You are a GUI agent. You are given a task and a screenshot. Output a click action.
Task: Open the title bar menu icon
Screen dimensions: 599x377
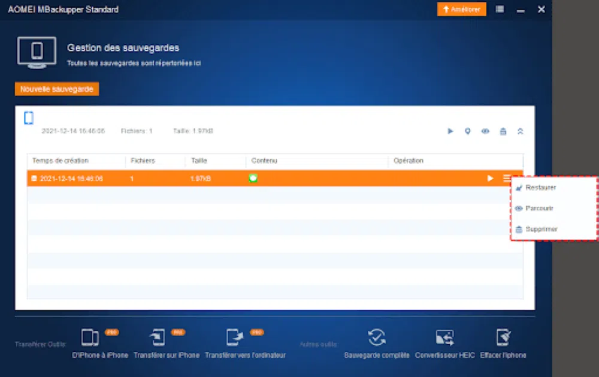pyautogui.click(x=500, y=9)
